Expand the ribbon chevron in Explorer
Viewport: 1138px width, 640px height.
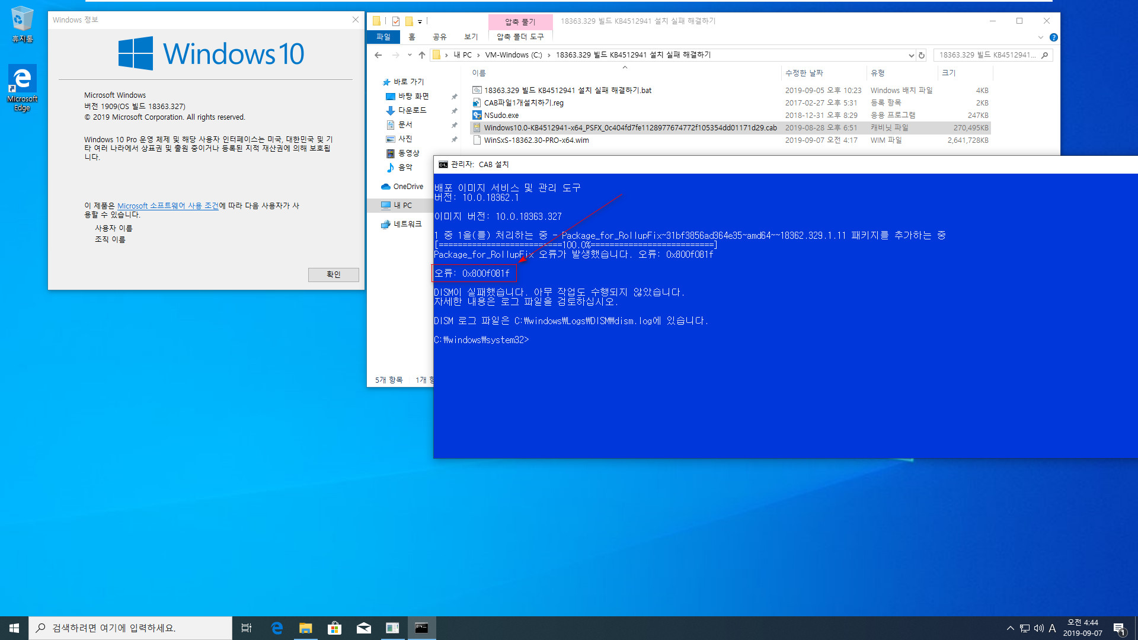point(1040,37)
